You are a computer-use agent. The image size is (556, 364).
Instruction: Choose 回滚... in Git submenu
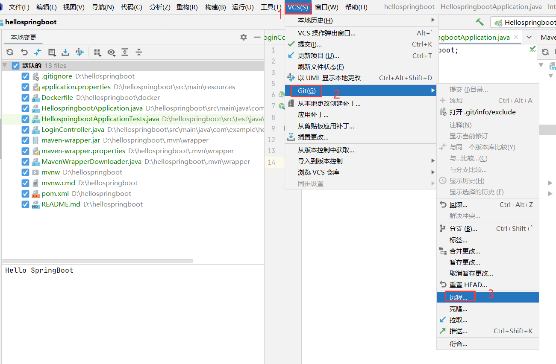488,204
